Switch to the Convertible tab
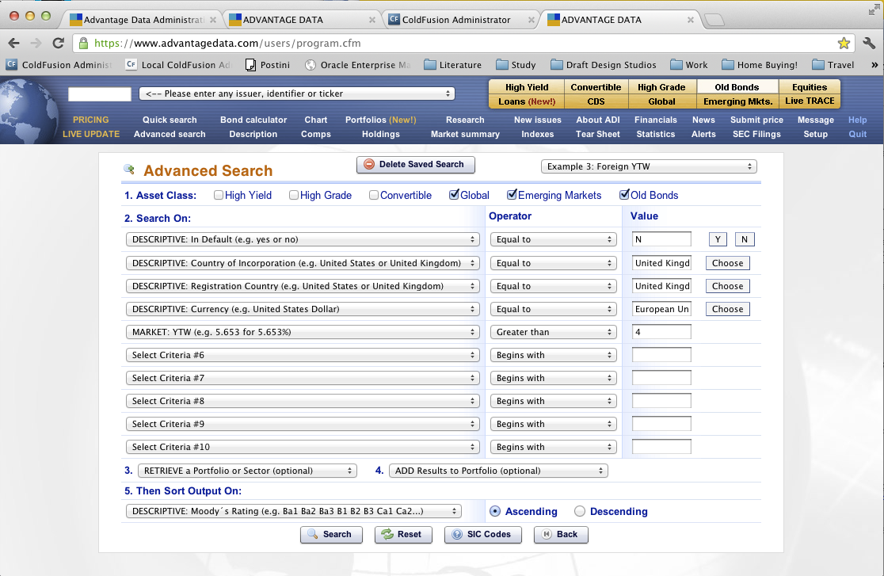The width and height of the screenshot is (884, 576). click(x=596, y=87)
